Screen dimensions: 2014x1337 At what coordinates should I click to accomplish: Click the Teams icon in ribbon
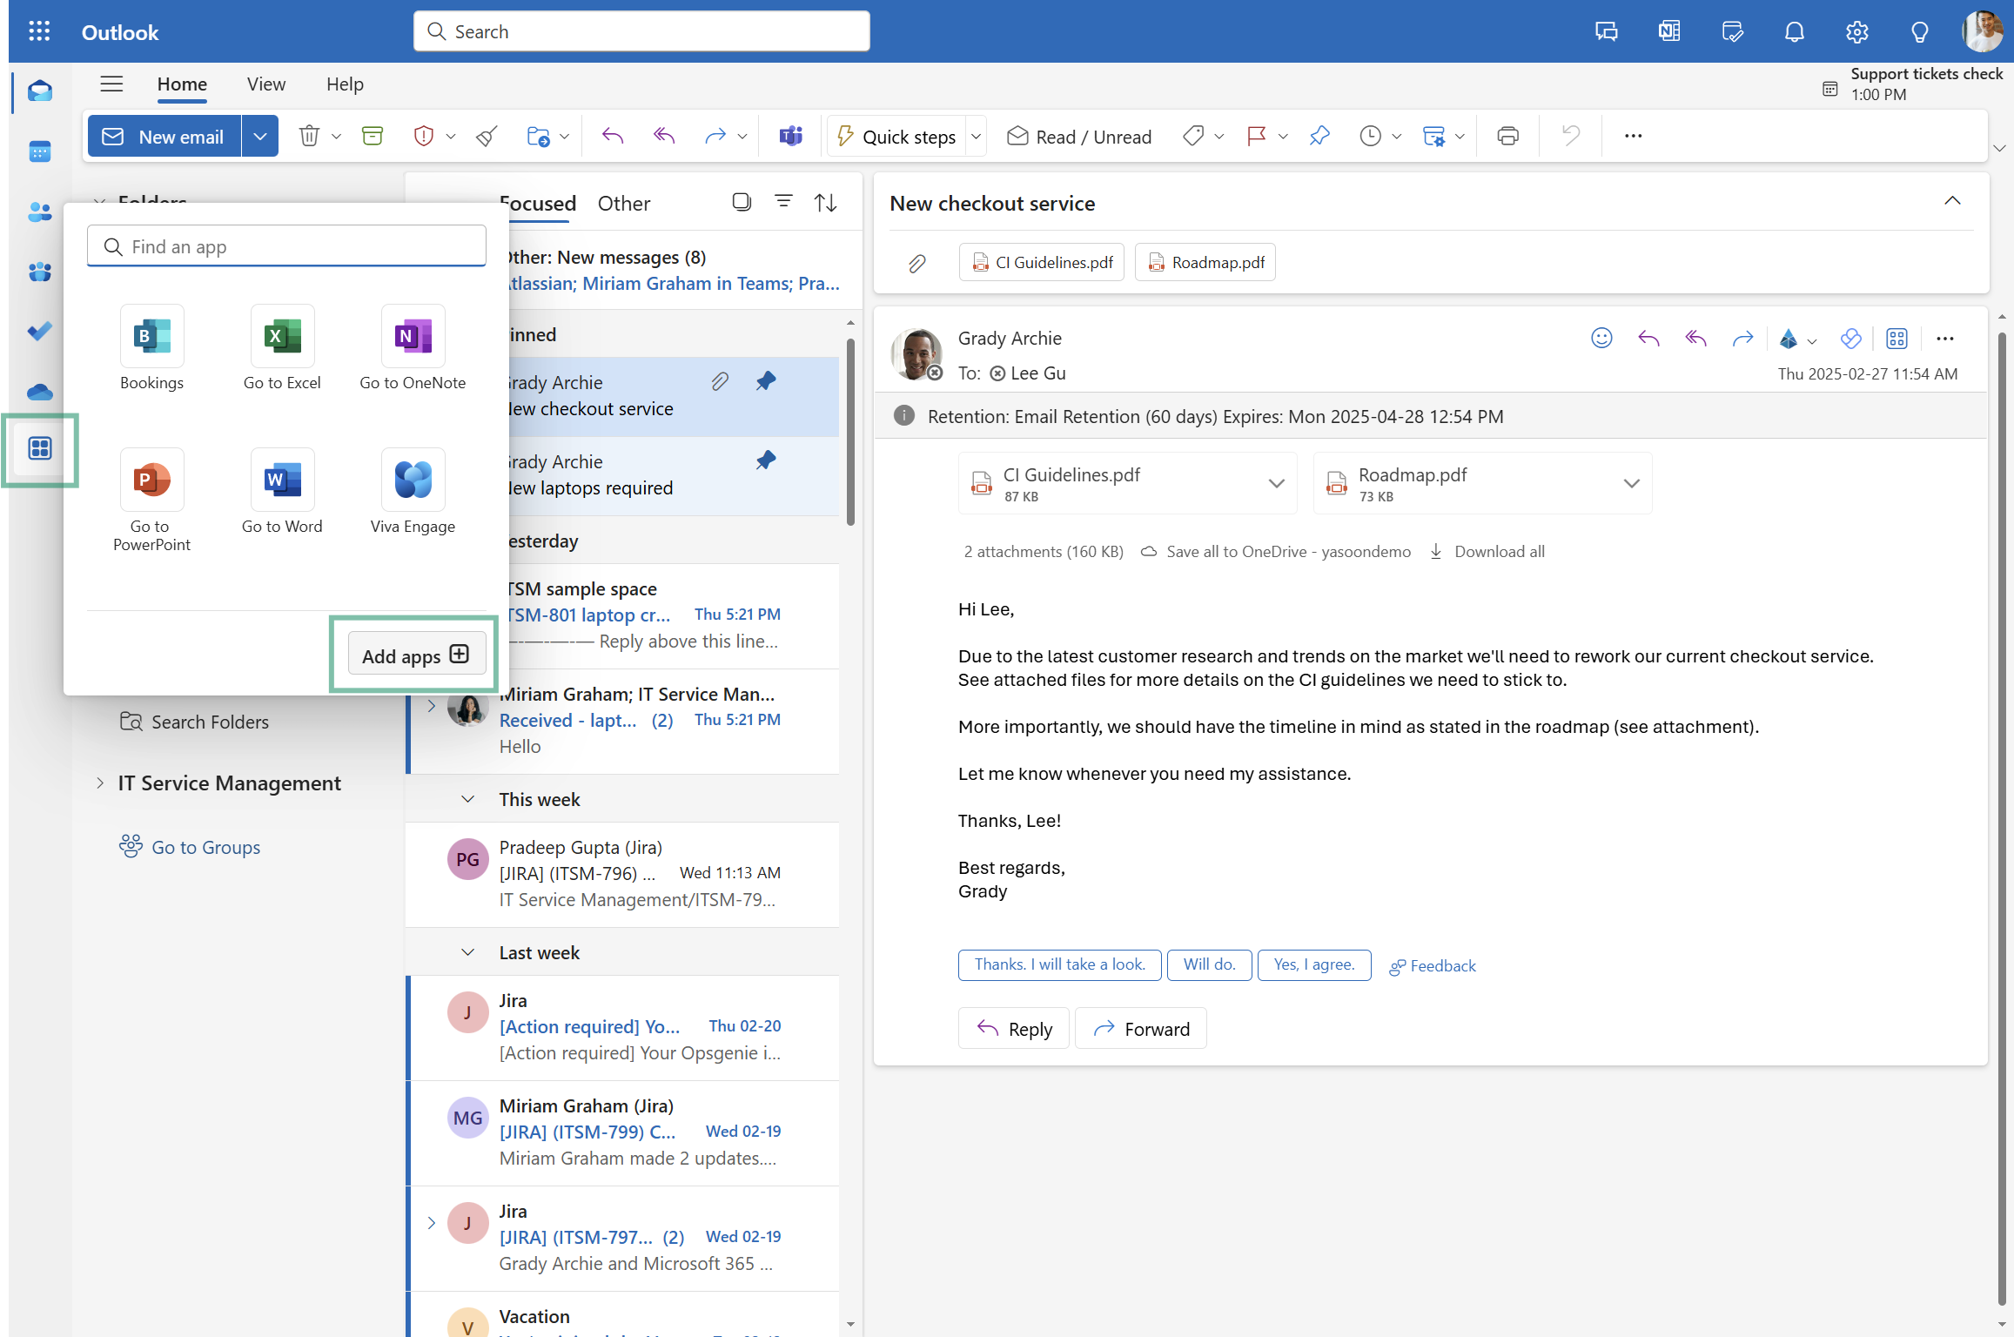click(790, 137)
